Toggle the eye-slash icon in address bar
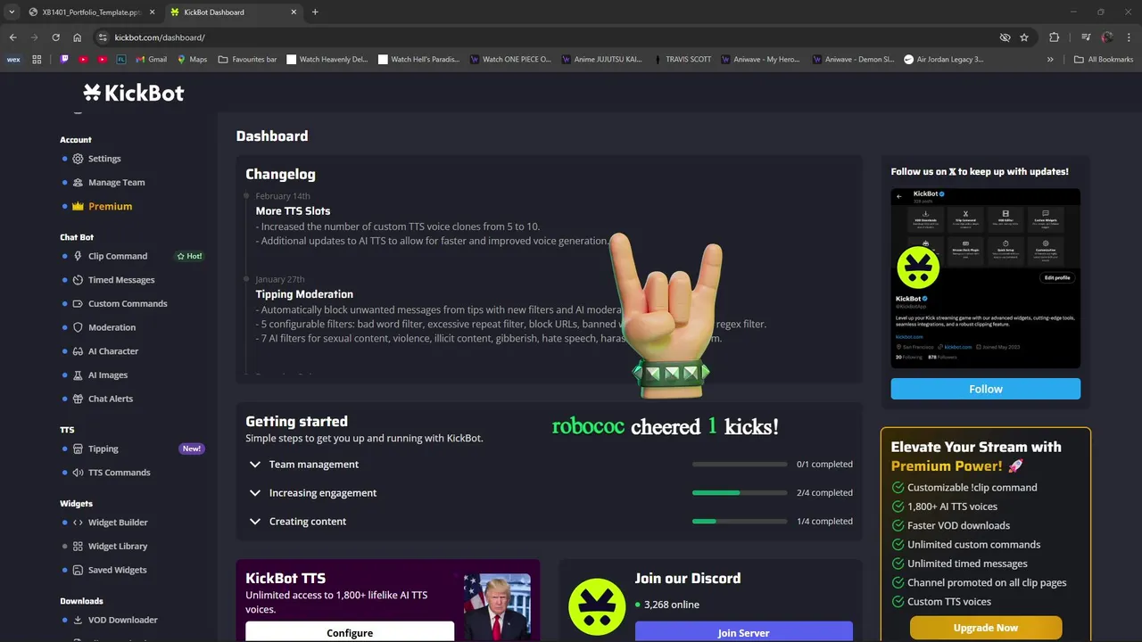The image size is (1142, 642). (1005, 37)
